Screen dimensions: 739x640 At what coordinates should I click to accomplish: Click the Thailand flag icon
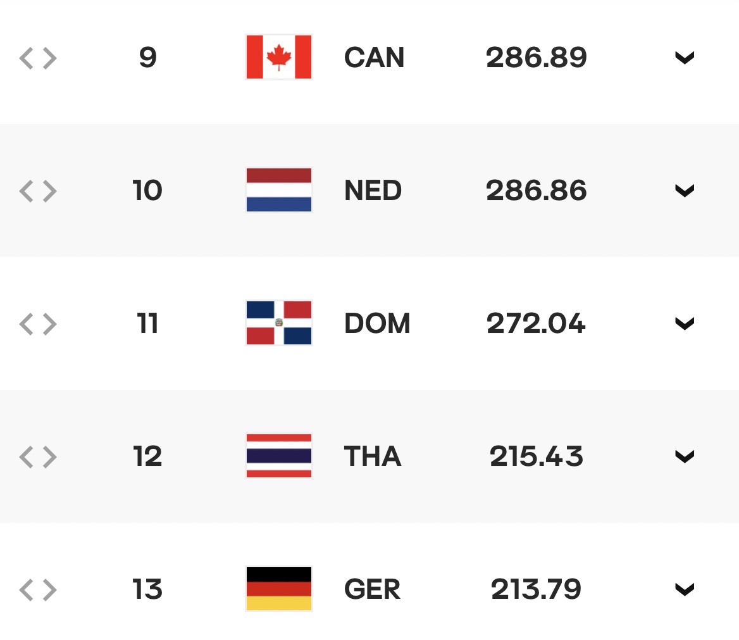[x=278, y=456]
